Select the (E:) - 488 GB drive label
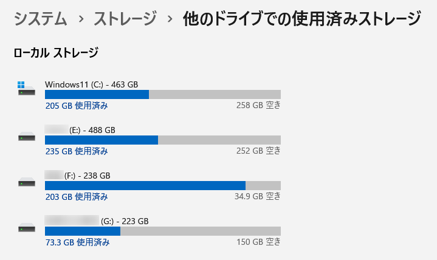The width and height of the screenshot is (437, 260). [92, 130]
